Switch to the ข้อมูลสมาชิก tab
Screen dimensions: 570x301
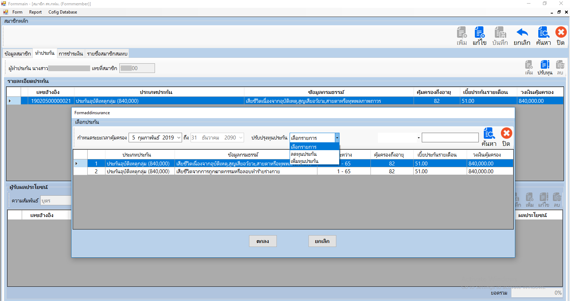tap(18, 54)
